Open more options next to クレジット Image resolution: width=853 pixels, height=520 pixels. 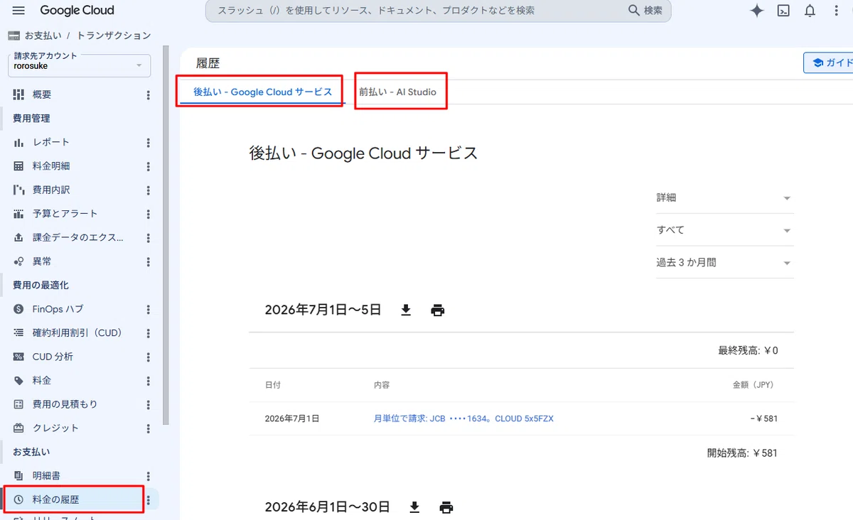(149, 428)
